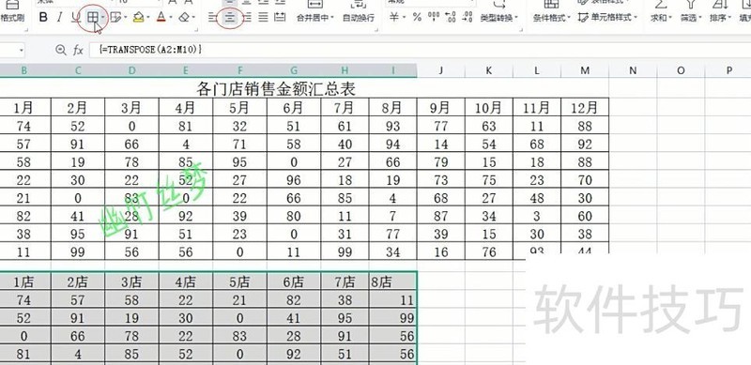This screenshot has height=365, width=751.
Task: Toggle bold formatting with the B icon
Action: coord(43,18)
